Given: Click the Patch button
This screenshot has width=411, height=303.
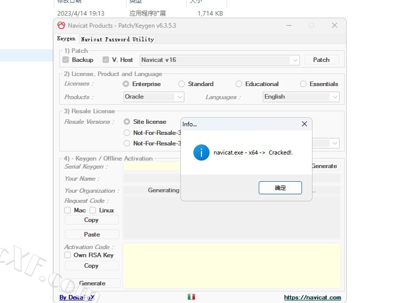Looking at the screenshot, I should coord(322,60).
